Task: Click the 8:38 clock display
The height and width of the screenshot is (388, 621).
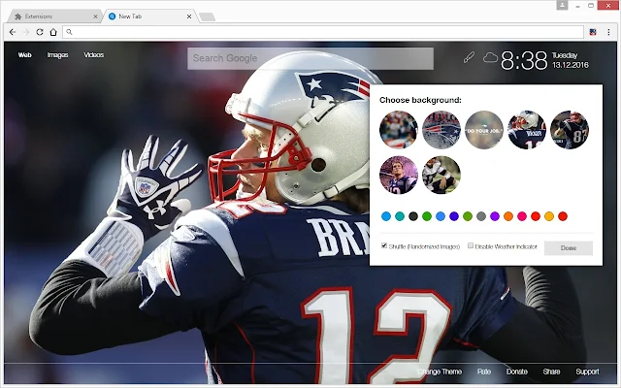Action: point(524,60)
